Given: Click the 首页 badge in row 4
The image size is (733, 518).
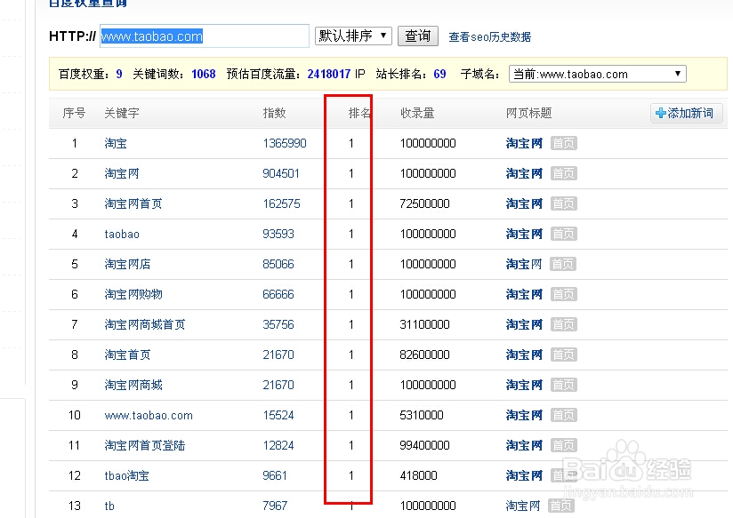Looking at the screenshot, I should (x=563, y=234).
